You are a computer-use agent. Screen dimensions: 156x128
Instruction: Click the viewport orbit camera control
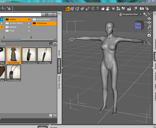149,18
